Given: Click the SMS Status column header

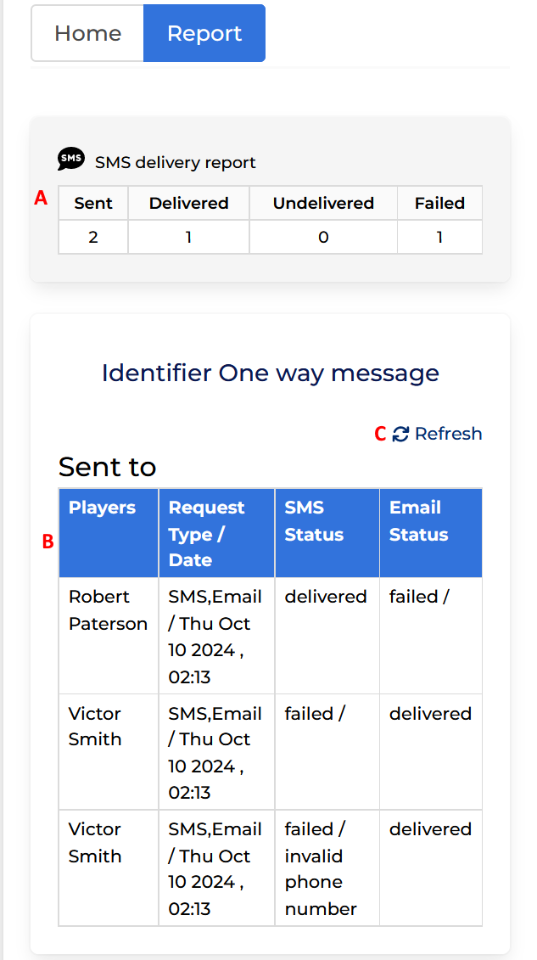Looking at the screenshot, I should coord(327,533).
